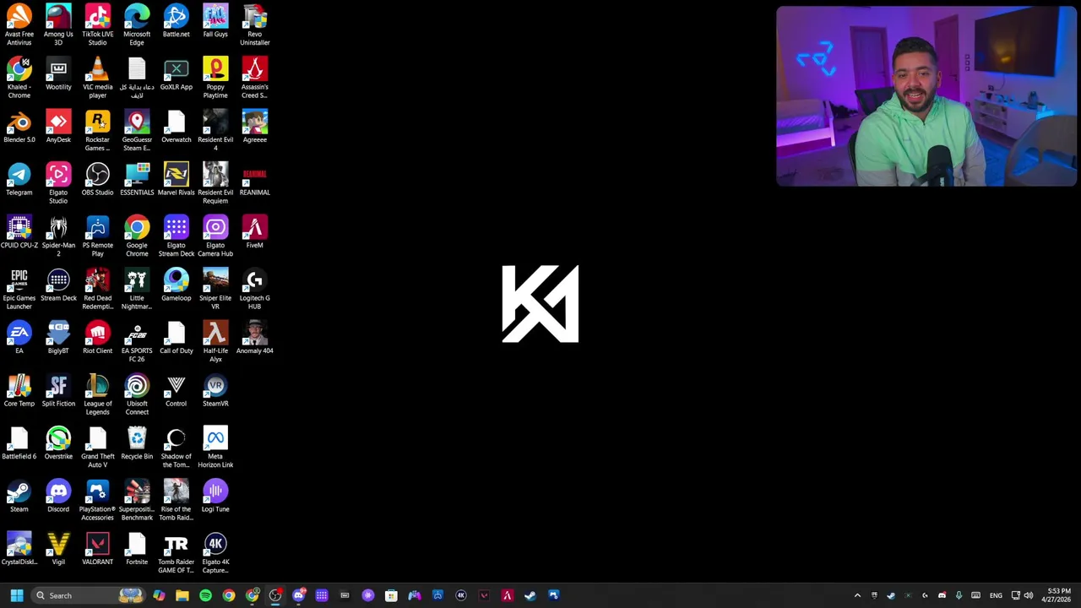The height and width of the screenshot is (608, 1081).
Task: Open REANIMAL desktop shortcut
Action: tap(254, 180)
